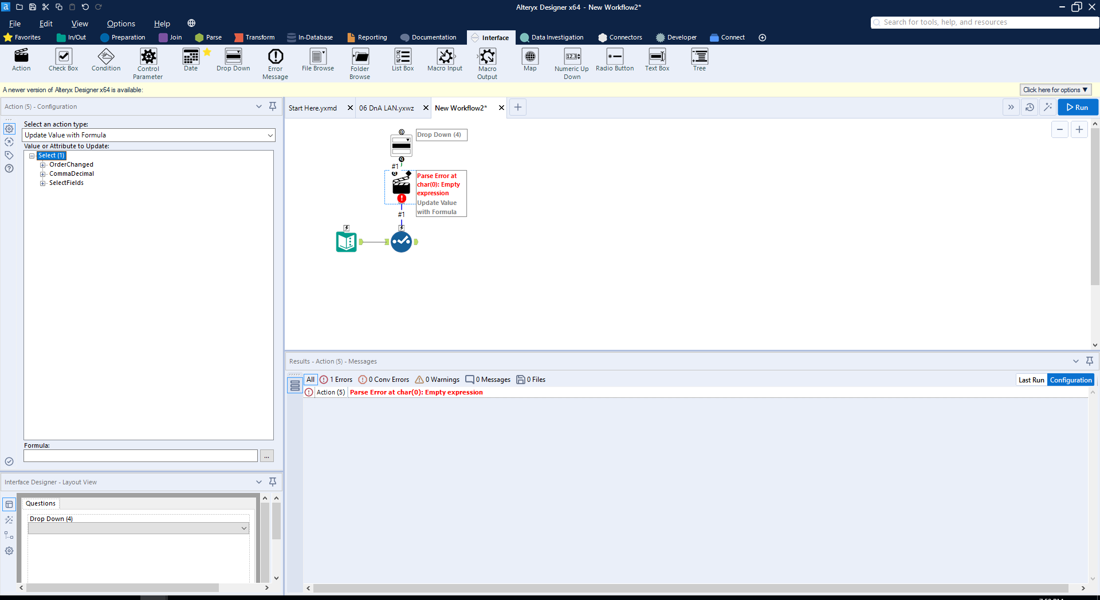Select the Numeric Up Down tool
The height and width of the screenshot is (600, 1100).
(571, 61)
